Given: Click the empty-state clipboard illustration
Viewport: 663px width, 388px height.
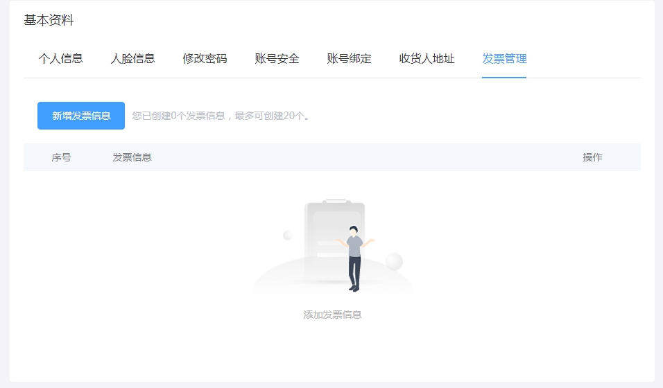Looking at the screenshot, I should coord(332,246).
